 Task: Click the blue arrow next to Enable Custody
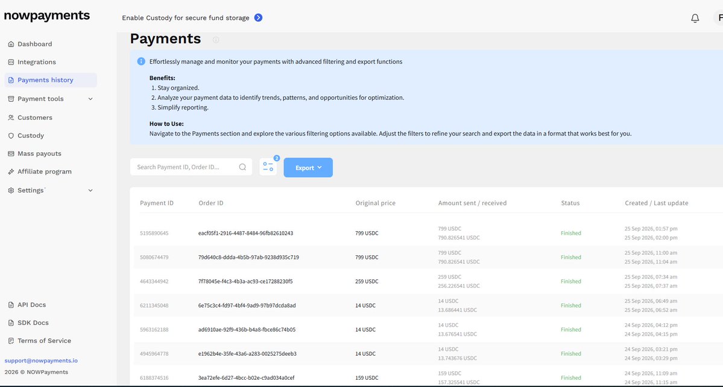point(258,17)
